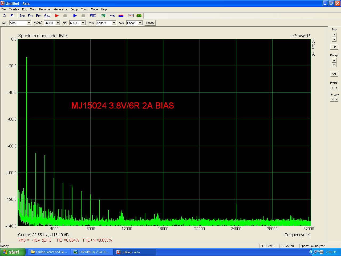Click the green striped toolbar icon

103,16
